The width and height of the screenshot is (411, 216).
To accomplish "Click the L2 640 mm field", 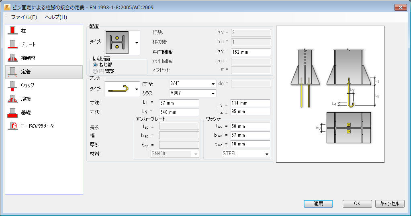I will pyautogui.click(x=179, y=112).
